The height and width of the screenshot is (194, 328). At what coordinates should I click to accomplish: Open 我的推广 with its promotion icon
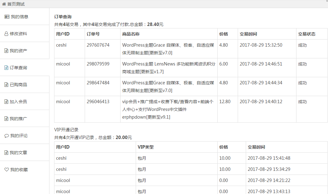point(6,118)
